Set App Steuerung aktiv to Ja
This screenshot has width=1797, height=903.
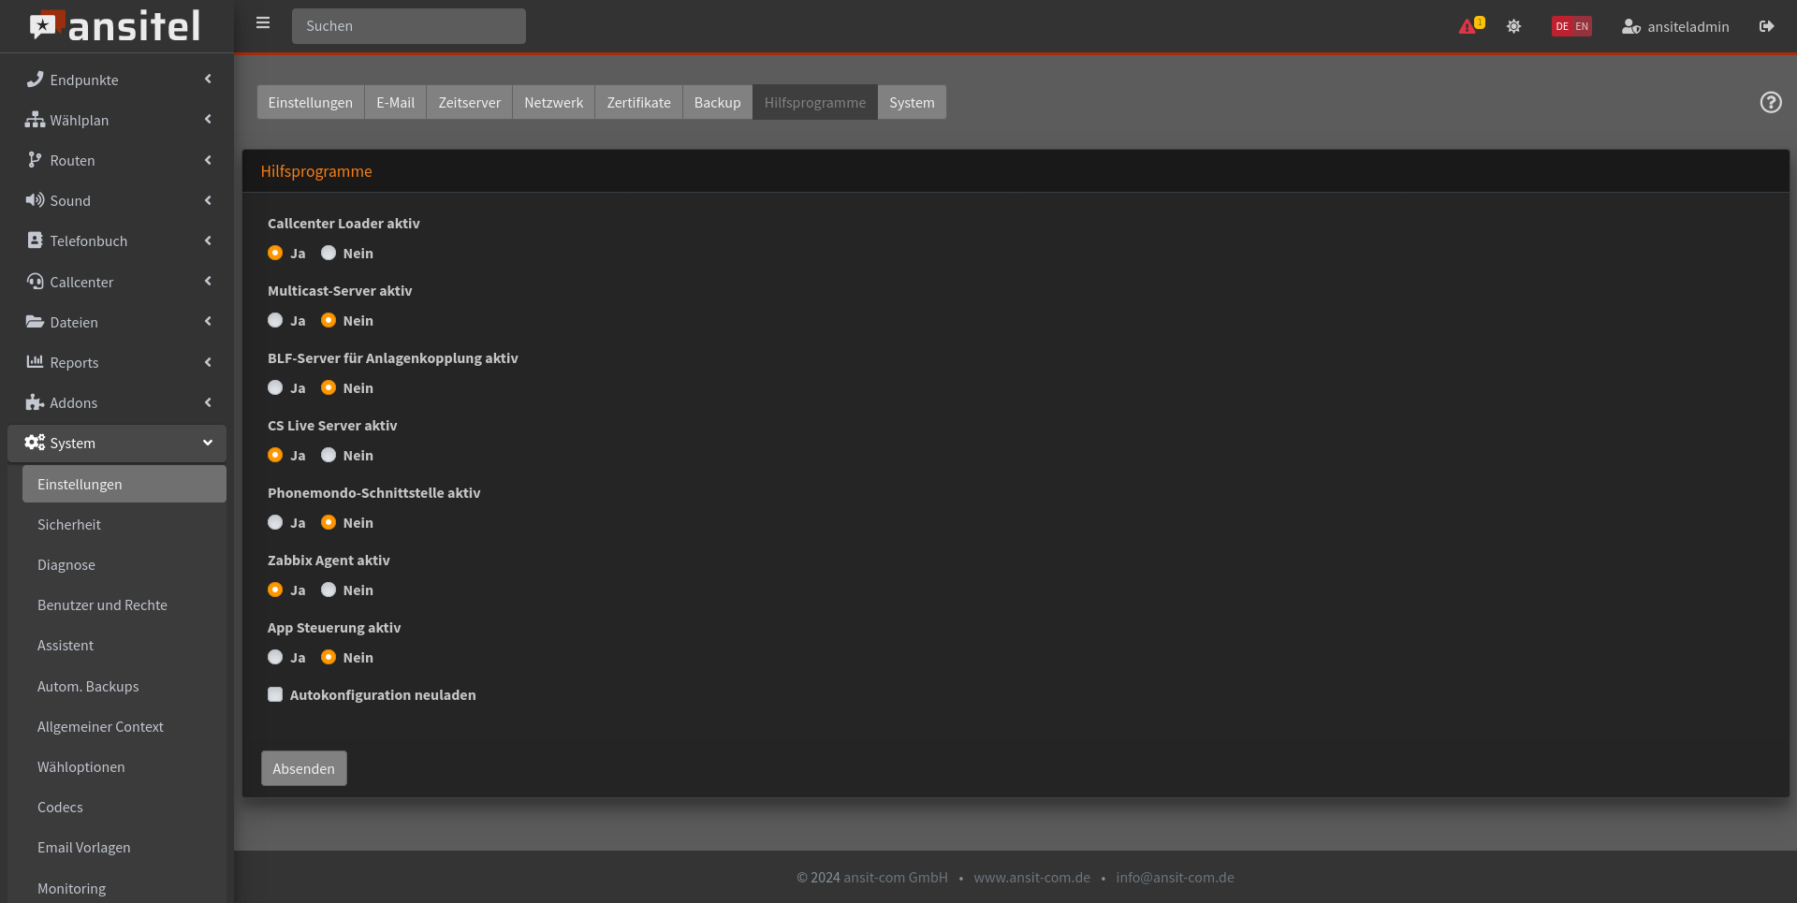[275, 657]
